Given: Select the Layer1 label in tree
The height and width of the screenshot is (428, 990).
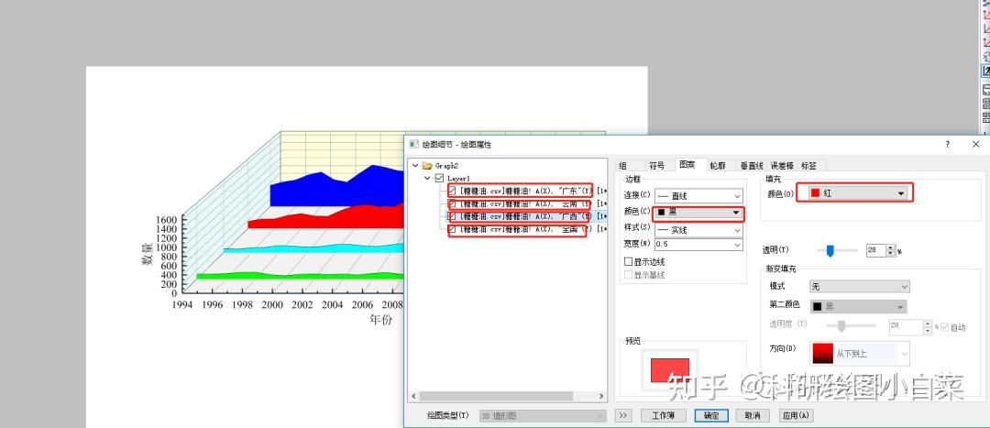Looking at the screenshot, I should [x=459, y=179].
